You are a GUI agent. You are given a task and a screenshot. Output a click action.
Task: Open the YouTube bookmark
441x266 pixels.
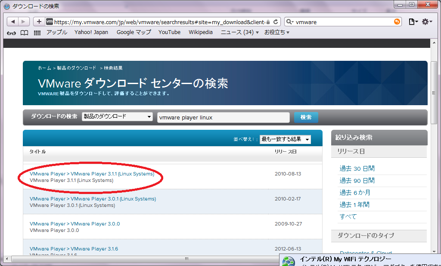click(x=169, y=32)
